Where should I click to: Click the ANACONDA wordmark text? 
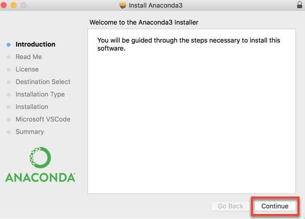(40, 177)
